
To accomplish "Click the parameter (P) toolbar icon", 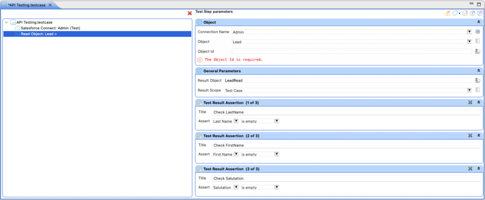I will [480, 13].
